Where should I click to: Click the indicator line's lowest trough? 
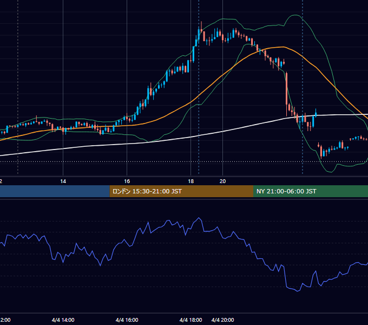(297, 291)
